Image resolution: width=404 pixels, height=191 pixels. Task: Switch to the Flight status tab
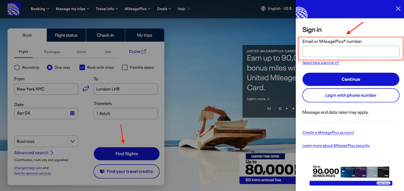[x=66, y=35]
